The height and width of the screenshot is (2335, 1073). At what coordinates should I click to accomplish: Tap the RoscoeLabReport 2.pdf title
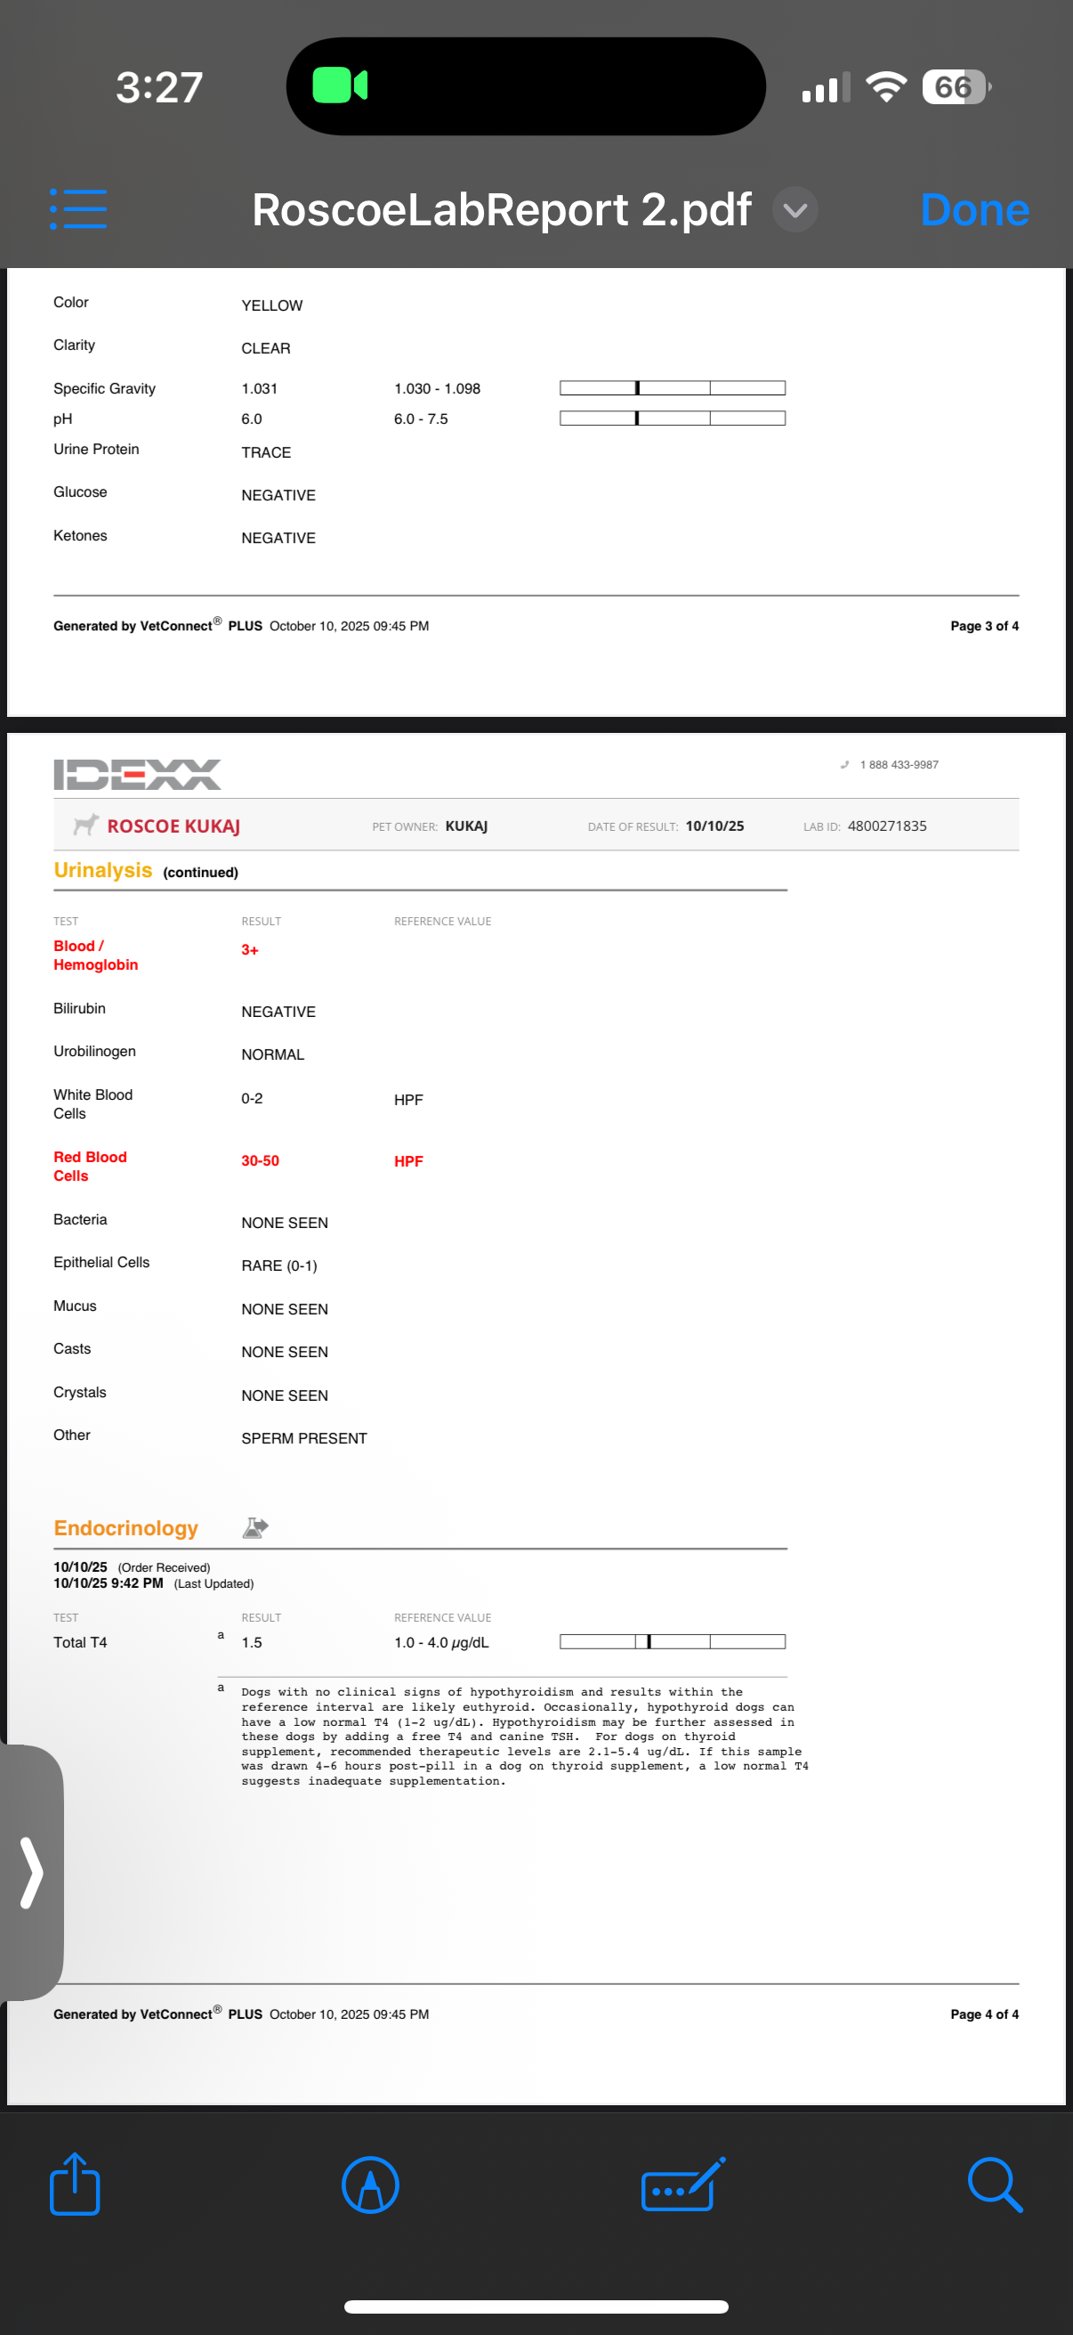501,210
